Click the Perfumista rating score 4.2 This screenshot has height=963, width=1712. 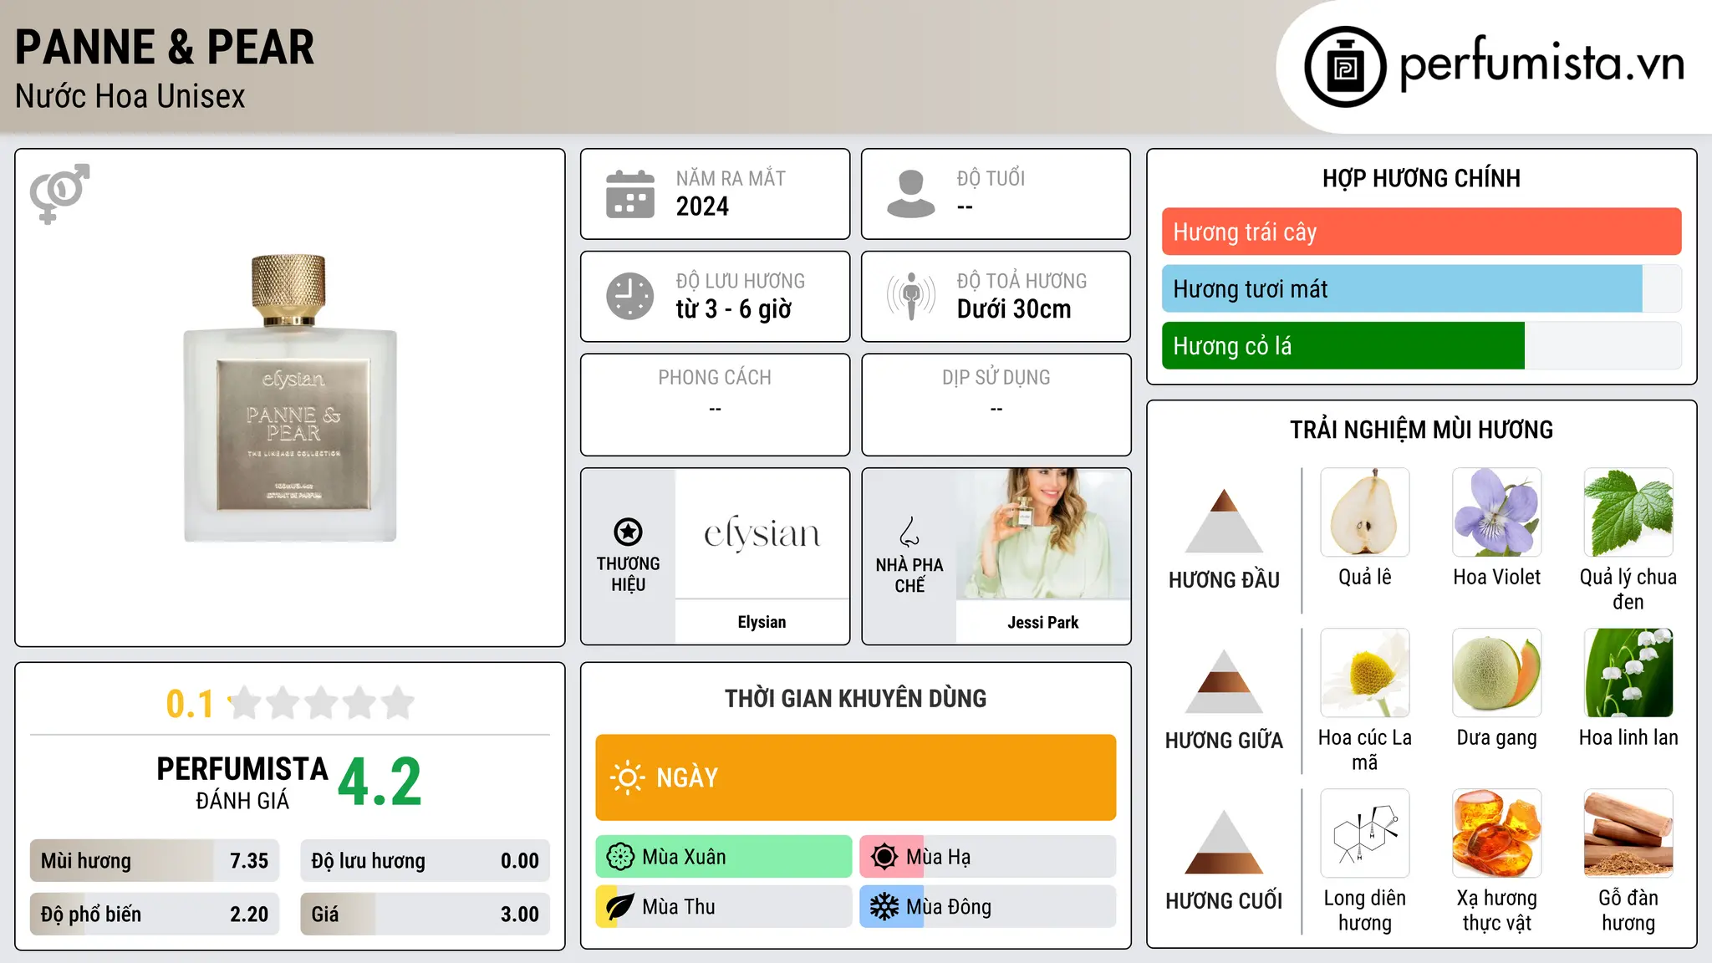point(380,782)
